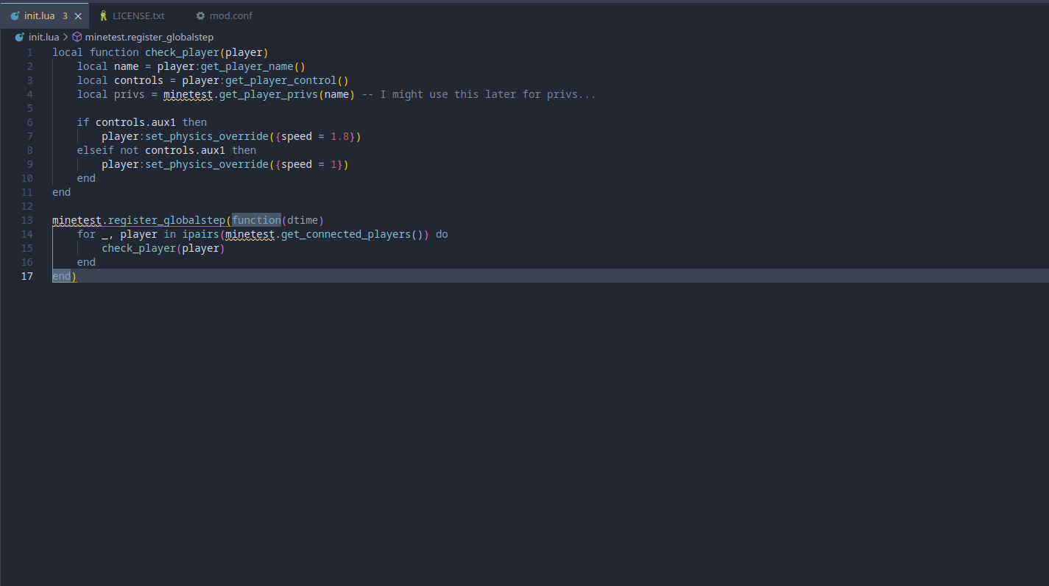Place cursor in the line 4 comment text
Screen dimensions: 1049x586
478,94
